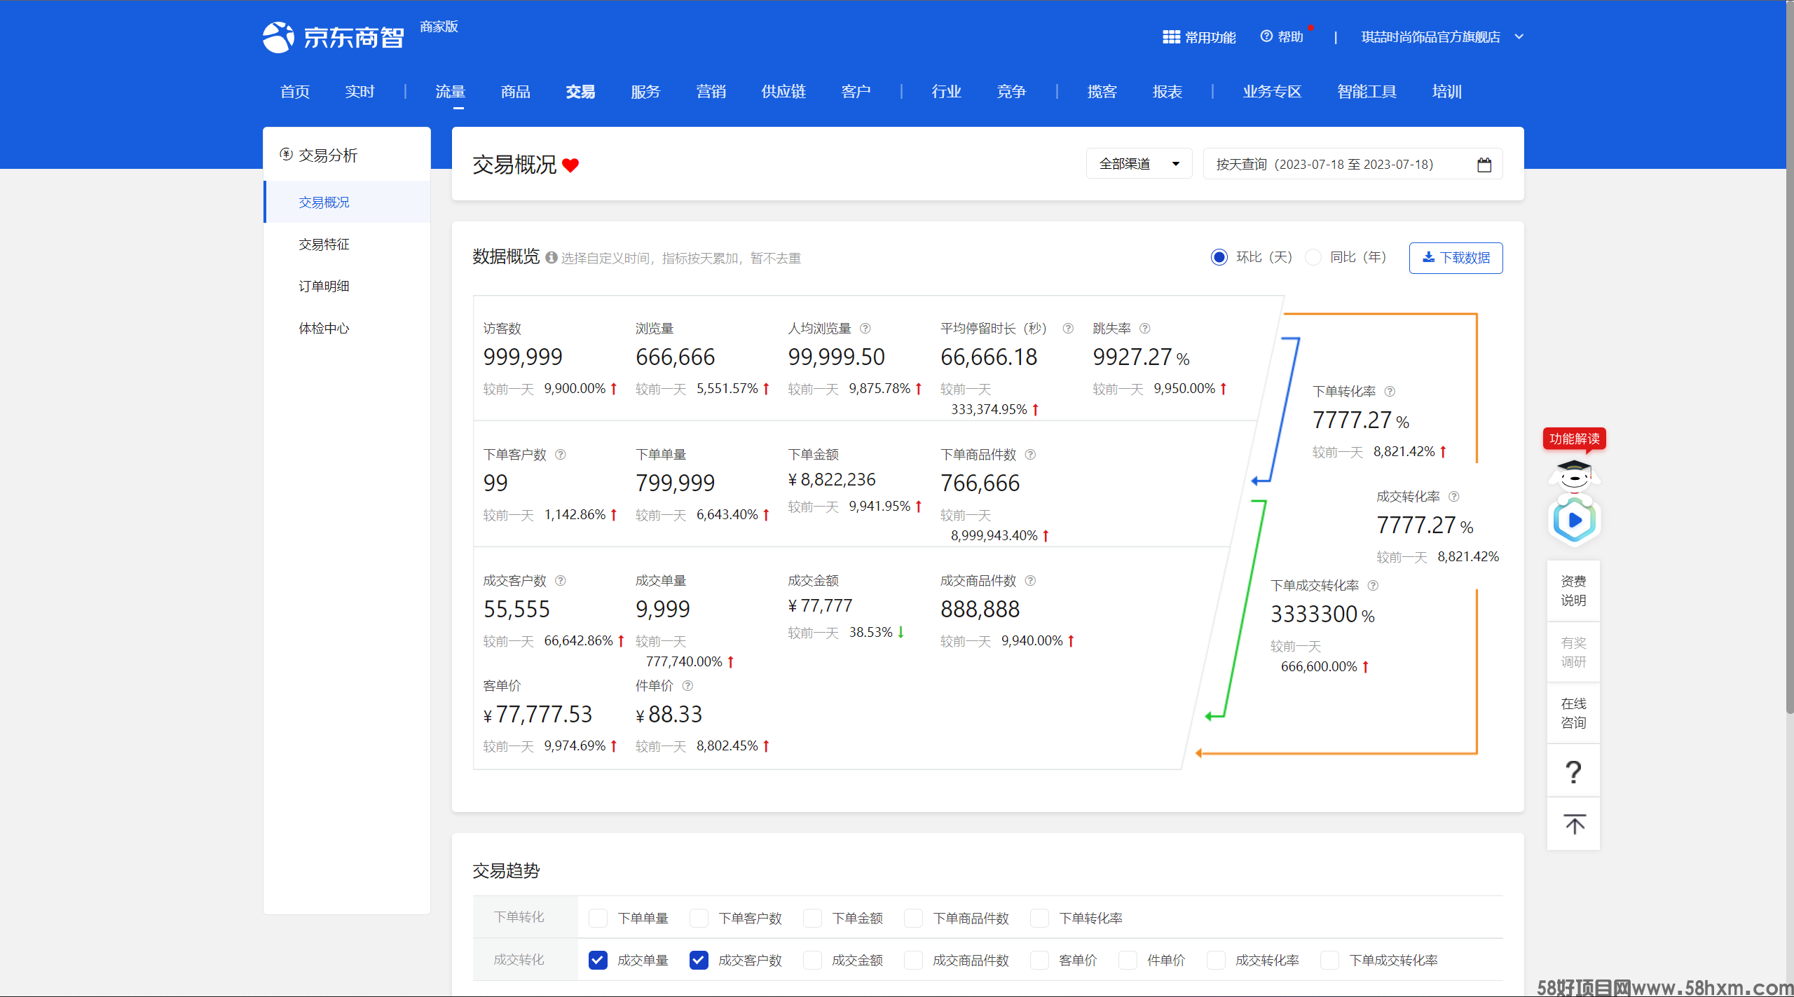Open the 商品 tab

coord(515,92)
